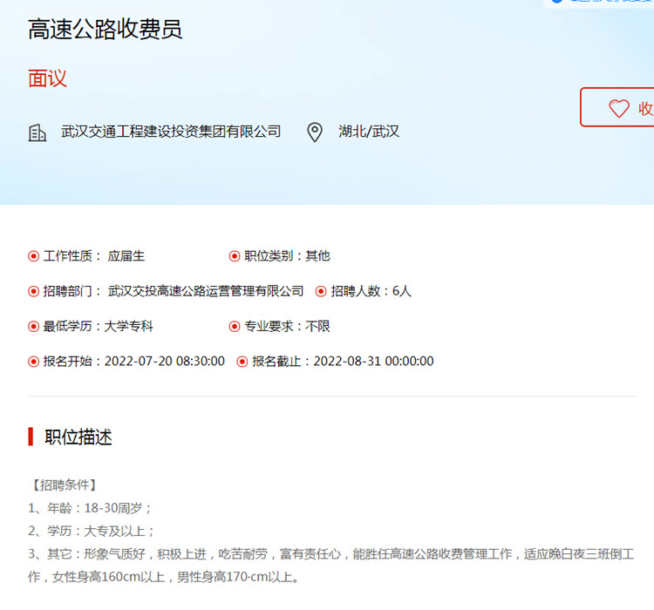Click the 职位描述 section heading
This screenshot has width=654, height=610.
pos(78,437)
